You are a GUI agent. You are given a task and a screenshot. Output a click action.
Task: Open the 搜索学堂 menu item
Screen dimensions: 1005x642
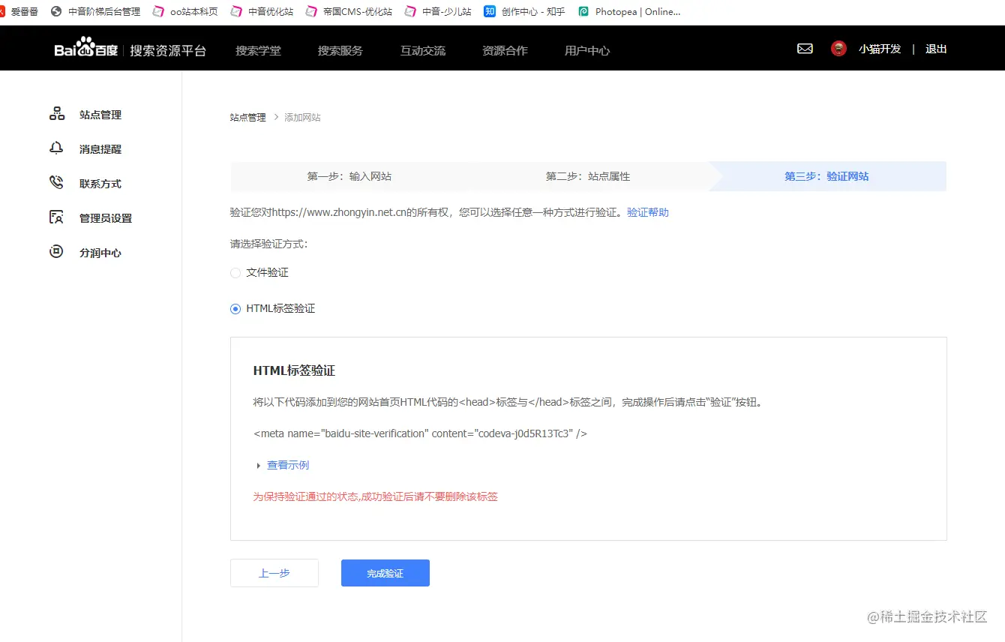coord(259,50)
